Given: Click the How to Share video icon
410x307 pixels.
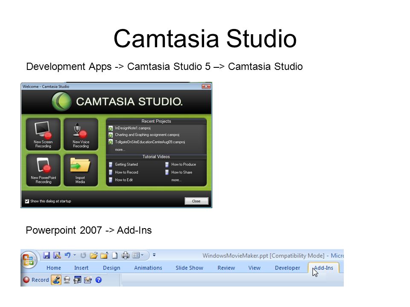Looking at the screenshot, I should point(167,172).
